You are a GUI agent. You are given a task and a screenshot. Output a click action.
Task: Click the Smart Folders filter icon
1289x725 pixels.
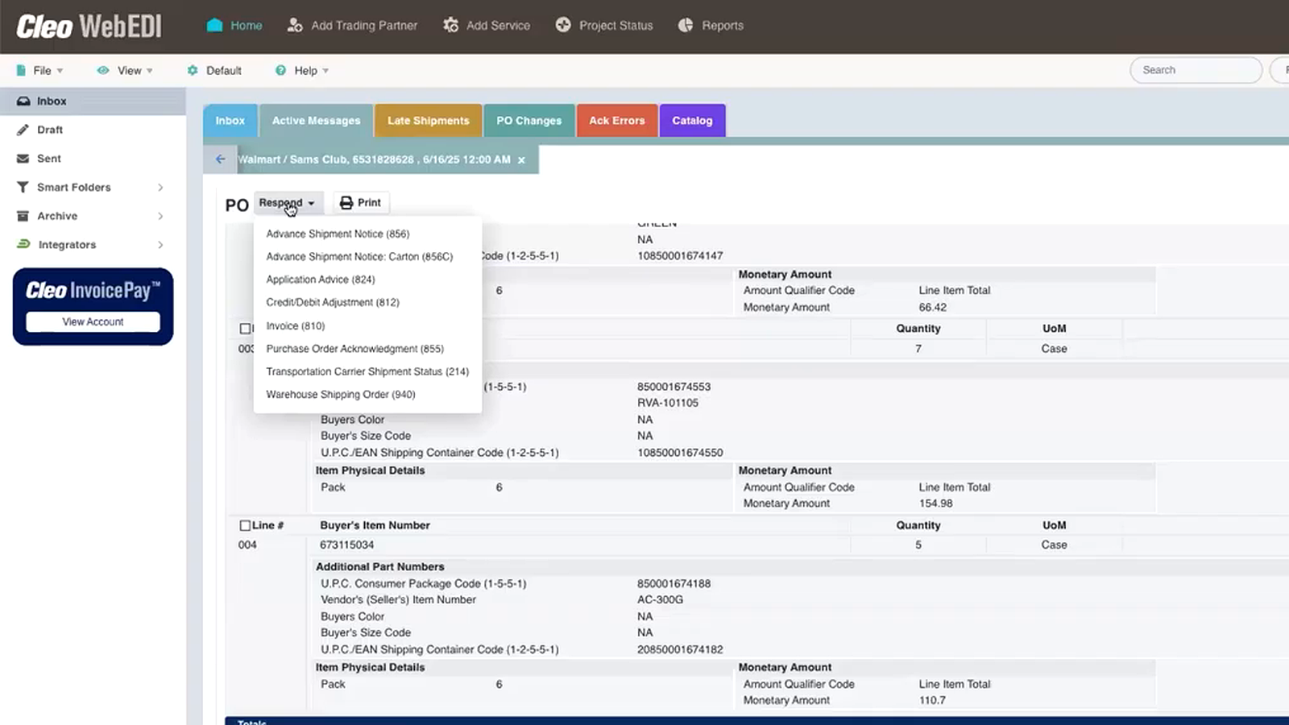23,187
